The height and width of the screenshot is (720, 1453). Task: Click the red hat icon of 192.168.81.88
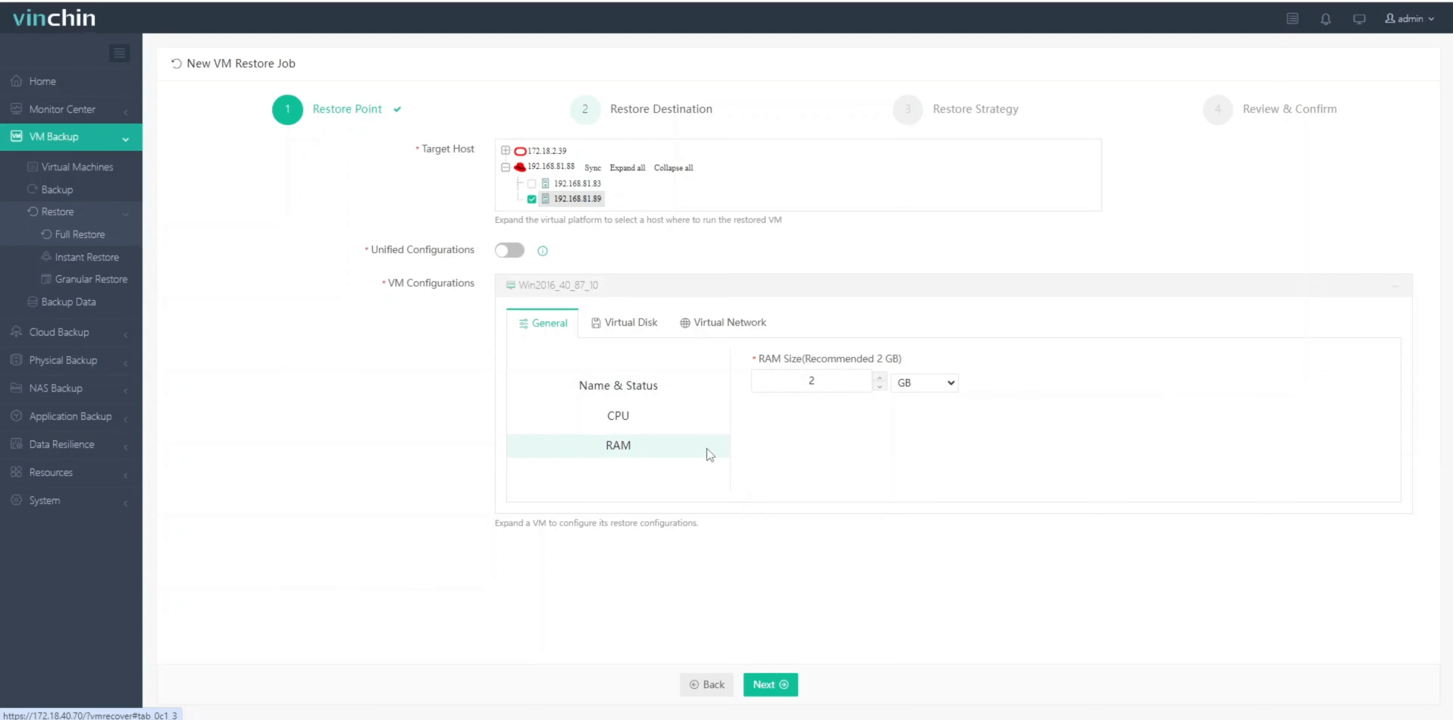point(520,167)
